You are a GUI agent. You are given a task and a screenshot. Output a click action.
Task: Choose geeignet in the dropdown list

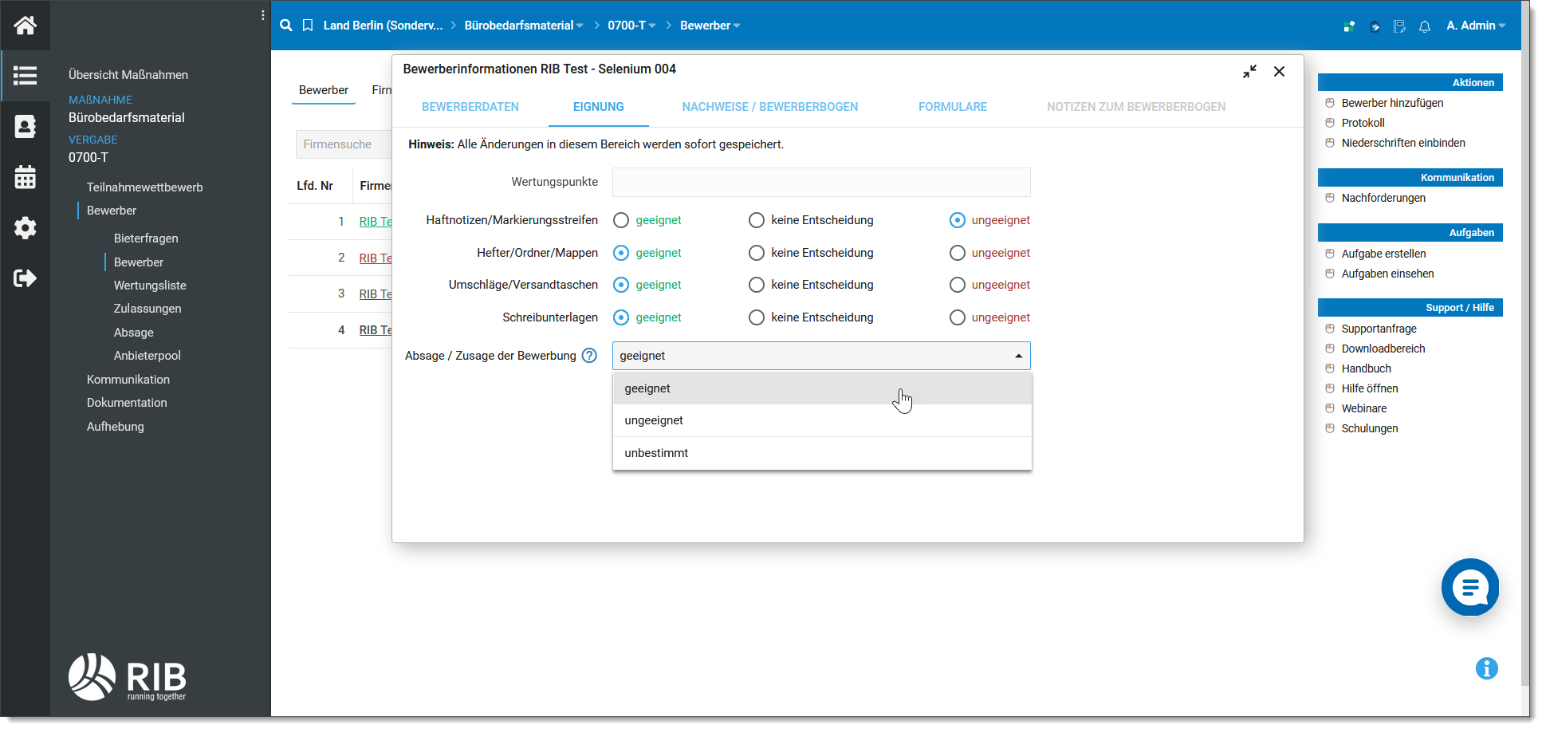[x=822, y=388]
